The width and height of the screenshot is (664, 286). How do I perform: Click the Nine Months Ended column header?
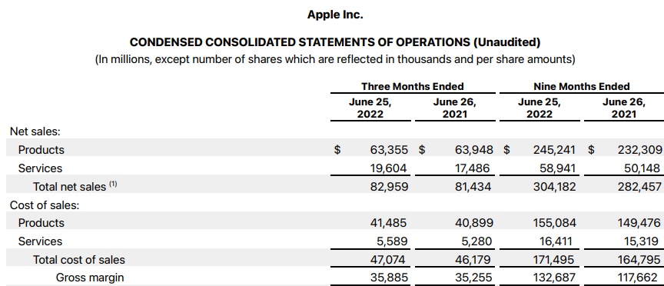582,86
